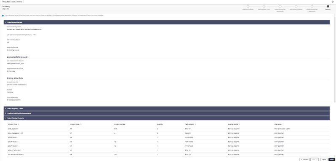Click the ENERGY USAGE ASSESSMENT value
The image size is (336, 161).
pos(16,85)
